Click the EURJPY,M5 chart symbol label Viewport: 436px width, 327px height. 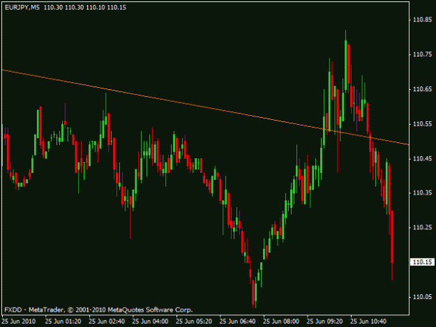(22, 8)
